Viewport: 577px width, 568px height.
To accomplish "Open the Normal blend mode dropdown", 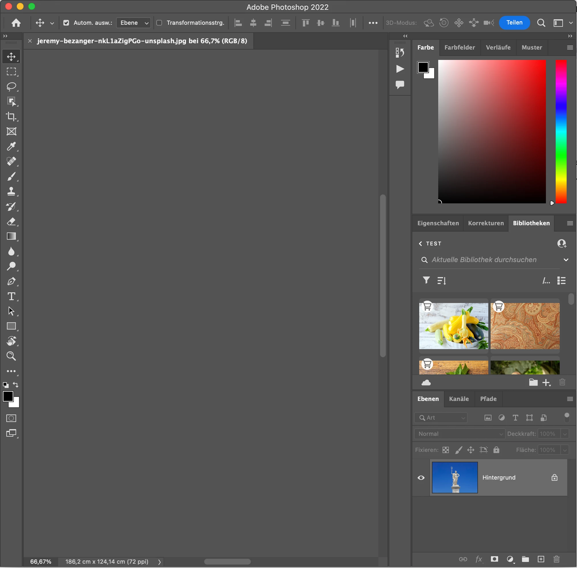I will click(x=460, y=434).
